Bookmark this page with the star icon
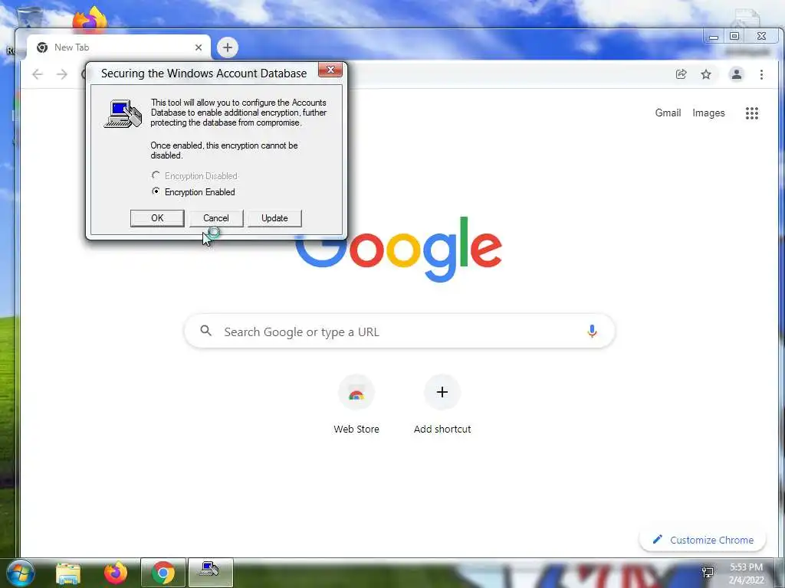The width and height of the screenshot is (785, 588). (706, 74)
